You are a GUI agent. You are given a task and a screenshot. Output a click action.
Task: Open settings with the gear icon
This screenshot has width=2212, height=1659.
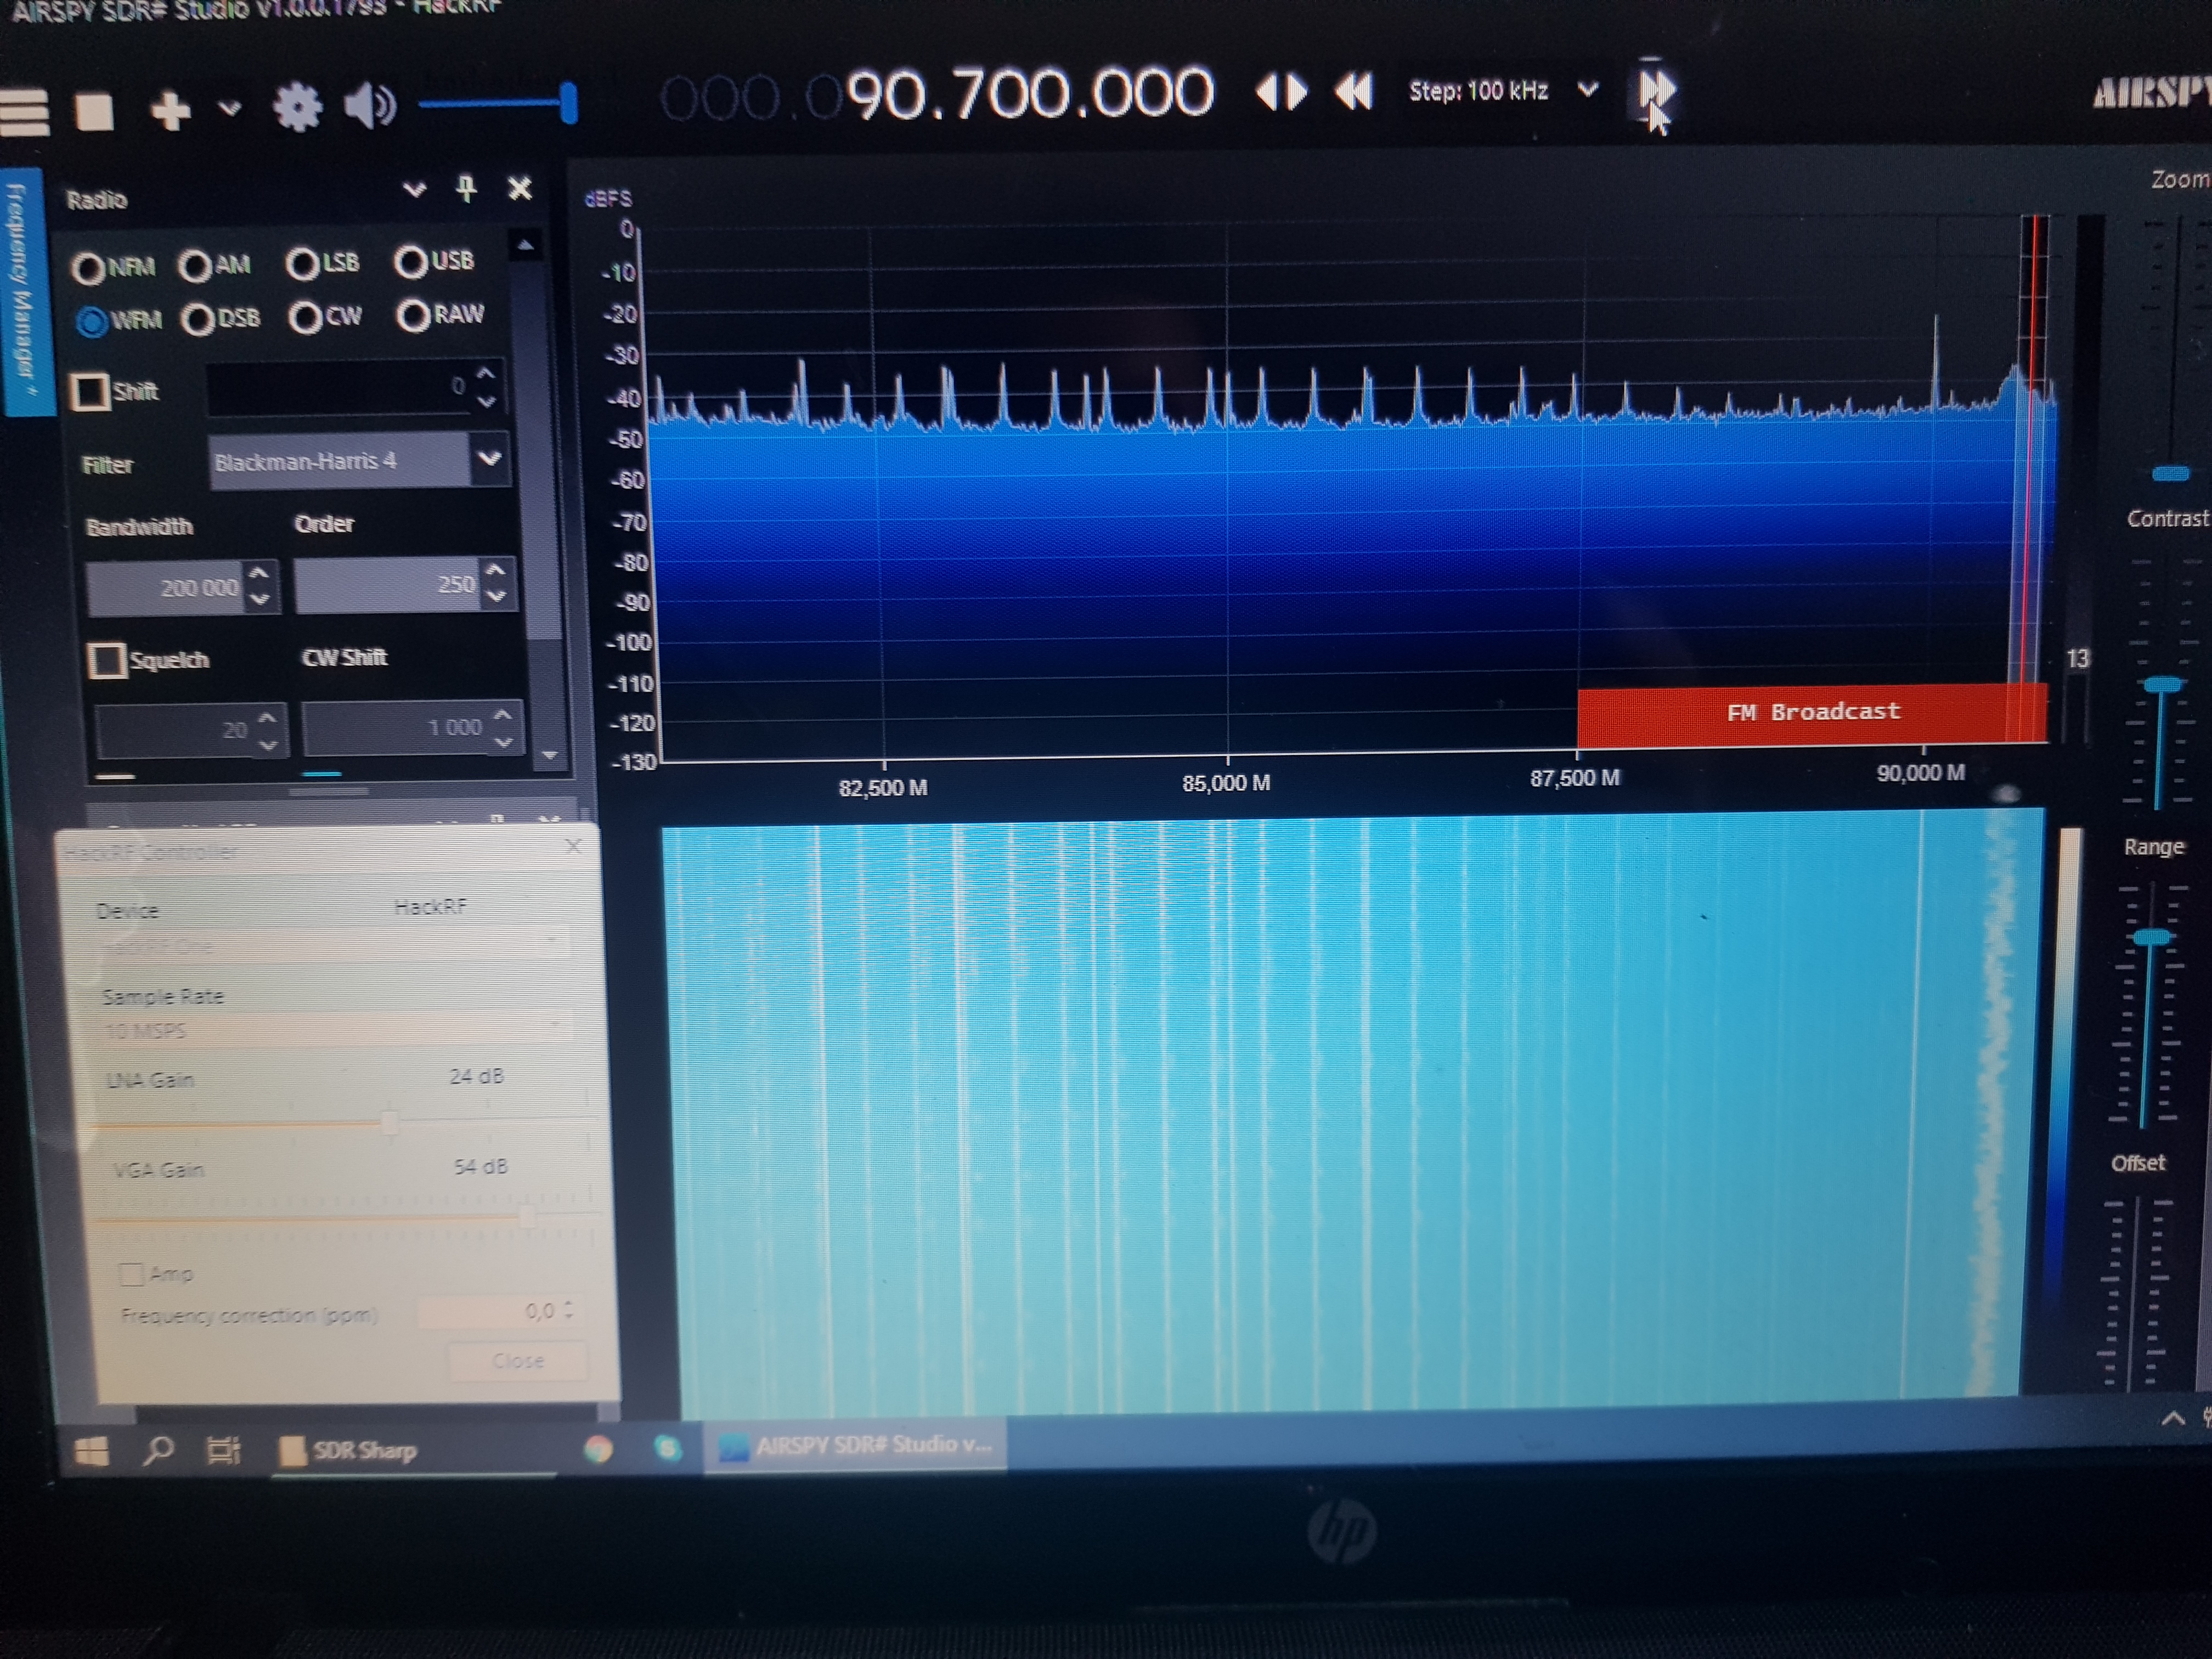(298, 107)
